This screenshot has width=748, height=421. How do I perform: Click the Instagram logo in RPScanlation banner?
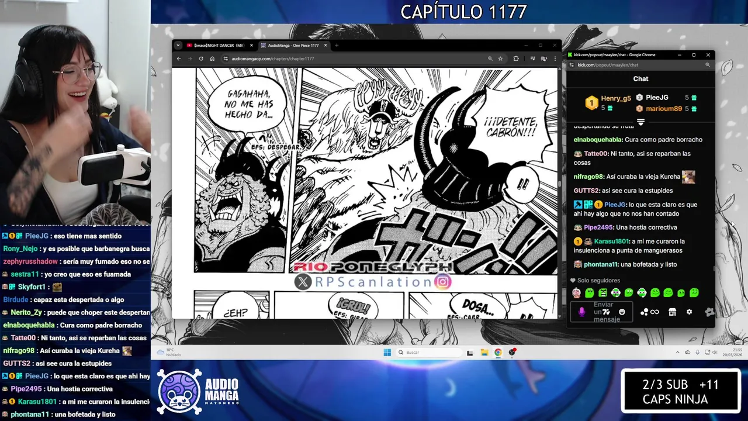click(x=444, y=282)
